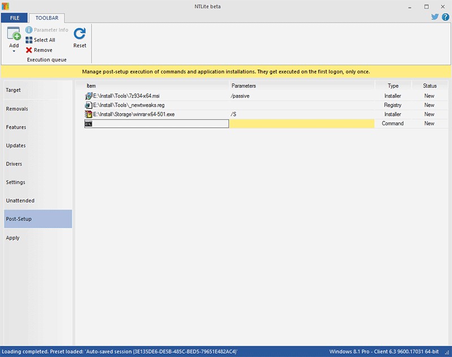Click the /passive parameter cell
This screenshot has height=357, width=452.
(301, 96)
